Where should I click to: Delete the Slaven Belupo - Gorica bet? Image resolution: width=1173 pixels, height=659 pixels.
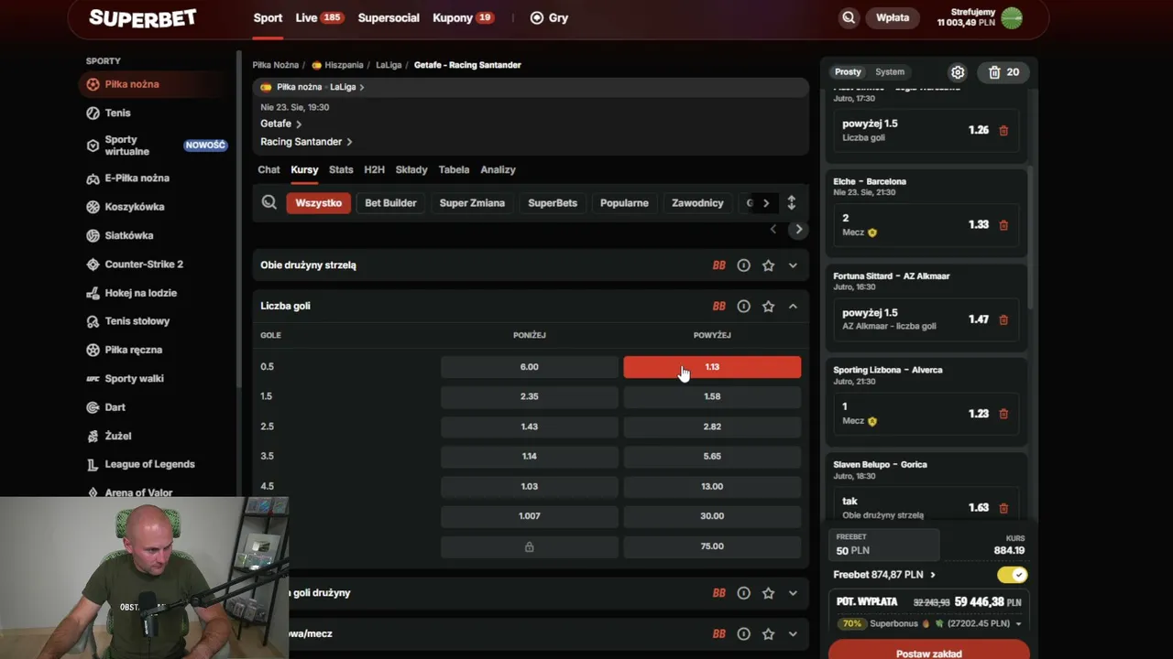coord(1003,508)
